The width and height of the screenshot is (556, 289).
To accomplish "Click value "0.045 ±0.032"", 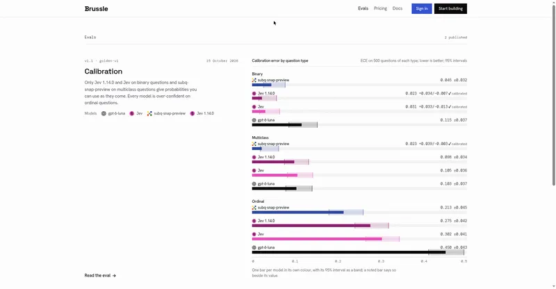I will click(454, 80).
